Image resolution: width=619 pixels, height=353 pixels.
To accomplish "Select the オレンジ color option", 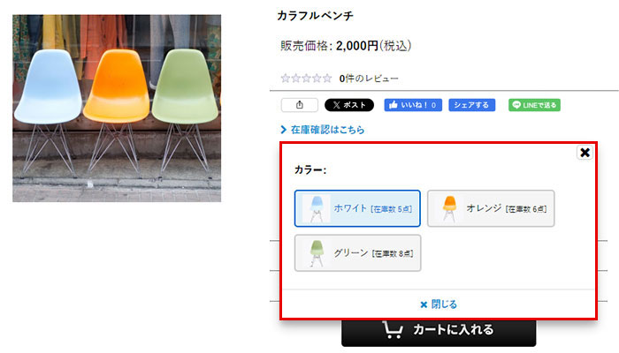I will (x=491, y=208).
